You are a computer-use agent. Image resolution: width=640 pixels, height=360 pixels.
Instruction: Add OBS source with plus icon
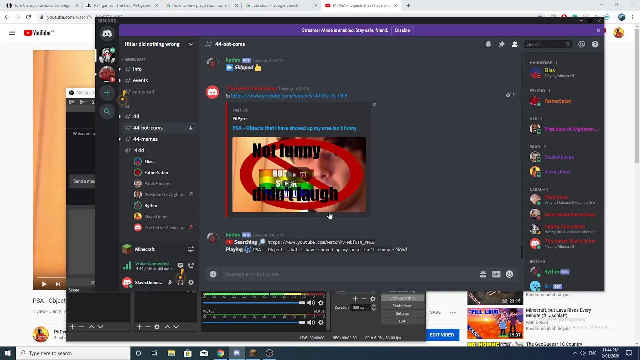[x=139, y=327]
